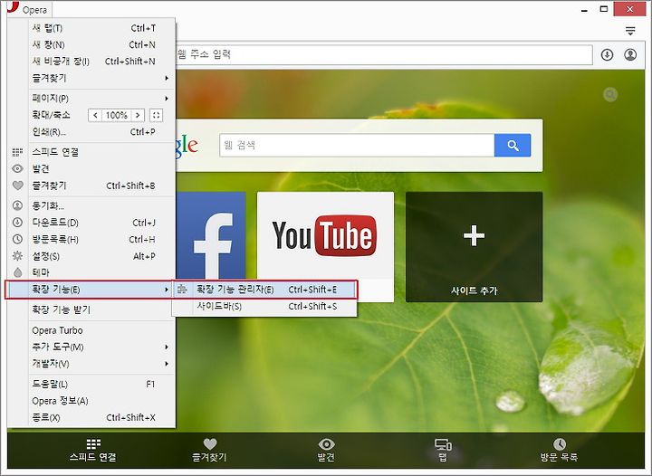
Task: Click the Speed Dial grid icon in menu
Action: coord(17,152)
